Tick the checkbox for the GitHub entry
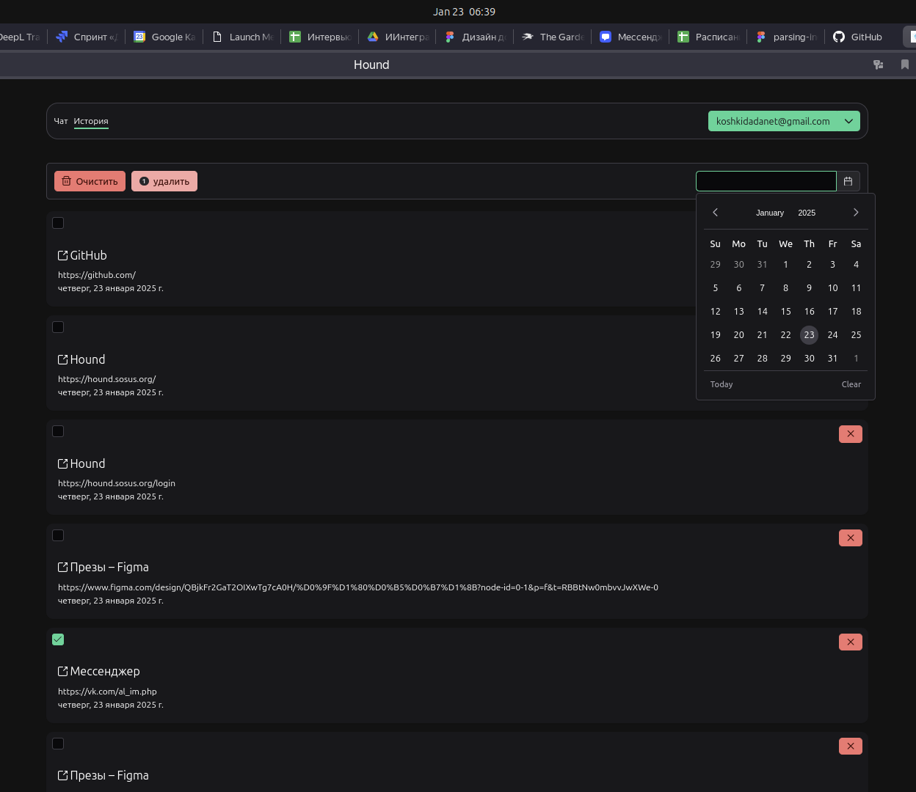 (x=58, y=223)
